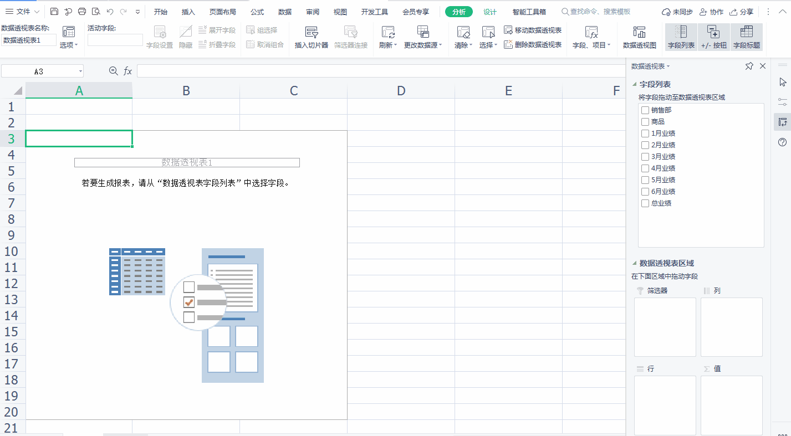Click the 更改数据源 (change data source) icon
Image resolution: width=791 pixels, height=436 pixels.
pyautogui.click(x=423, y=32)
